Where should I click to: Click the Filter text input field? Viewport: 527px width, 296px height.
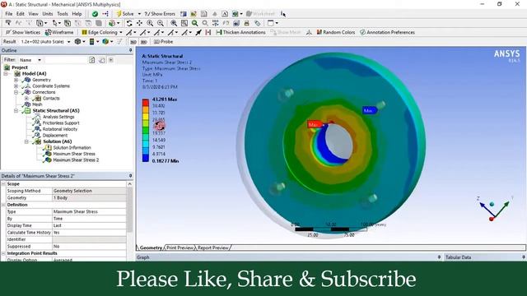pos(66,60)
